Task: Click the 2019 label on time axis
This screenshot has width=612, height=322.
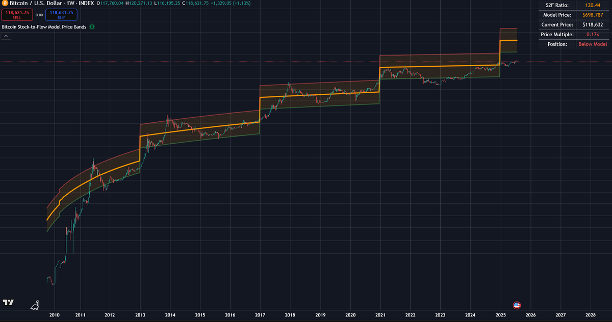Action: point(320,315)
